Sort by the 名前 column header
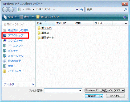This screenshot has height=102, width=130. pyautogui.click(x=45, y=23)
